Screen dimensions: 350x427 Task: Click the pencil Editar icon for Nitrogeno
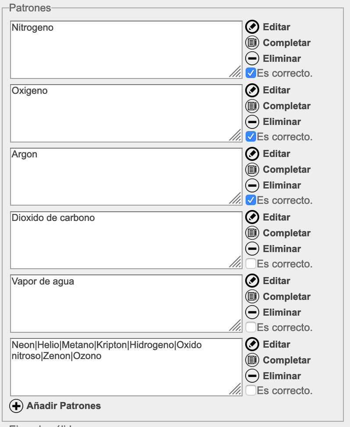point(252,27)
